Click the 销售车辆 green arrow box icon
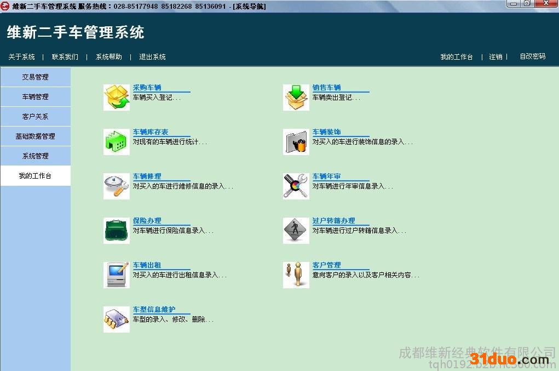Screen dimensions: 559x371 [296, 98]
